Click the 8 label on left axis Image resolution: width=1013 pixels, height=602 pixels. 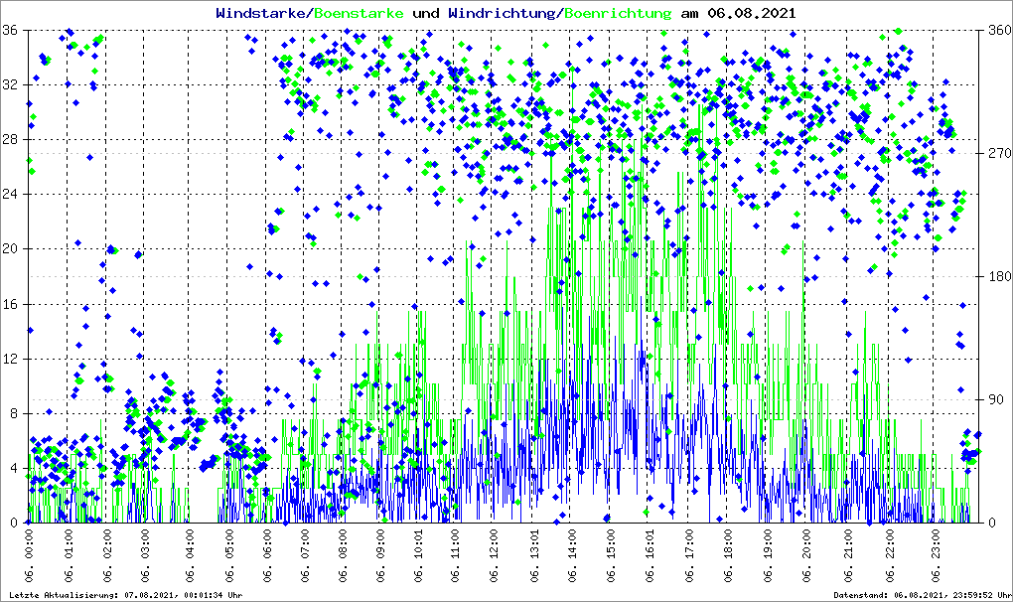point(14,414)
